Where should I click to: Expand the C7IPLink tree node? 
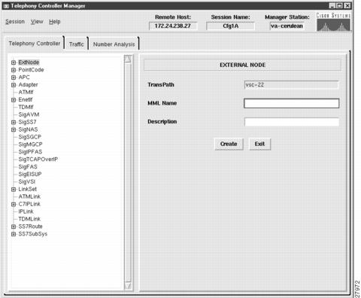pyautogui.click(x=14, y=204)
